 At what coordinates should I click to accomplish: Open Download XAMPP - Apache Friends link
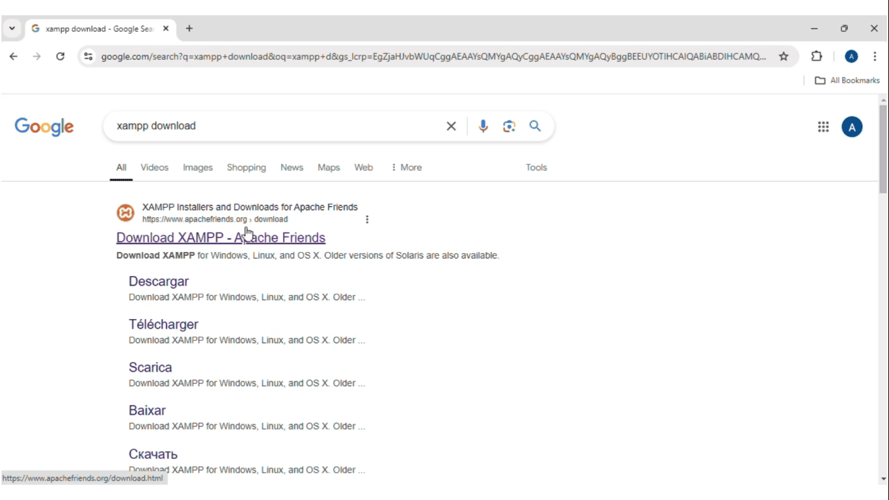coord(221,238)
